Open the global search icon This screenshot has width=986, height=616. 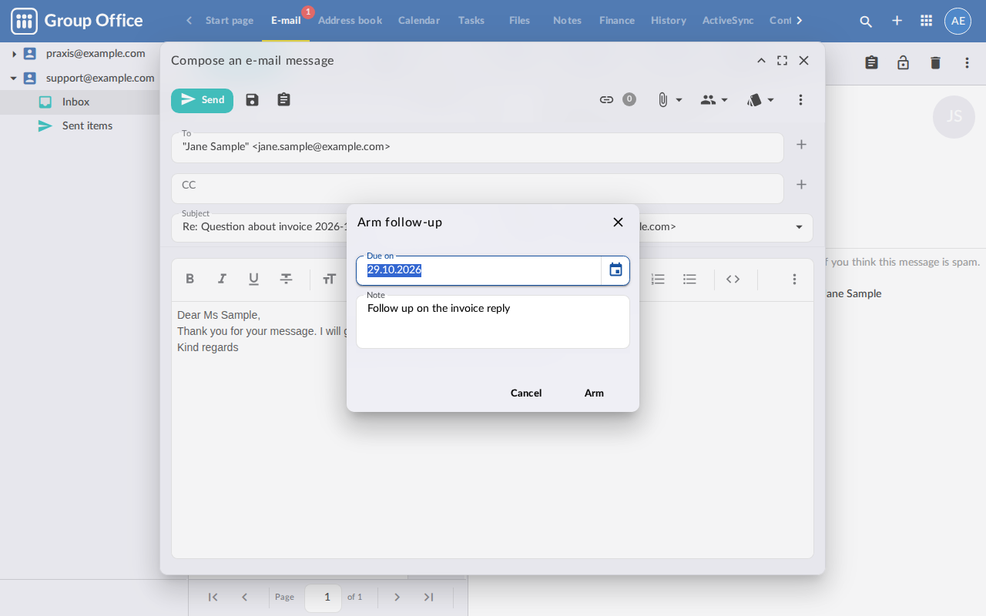click(866, 22)
